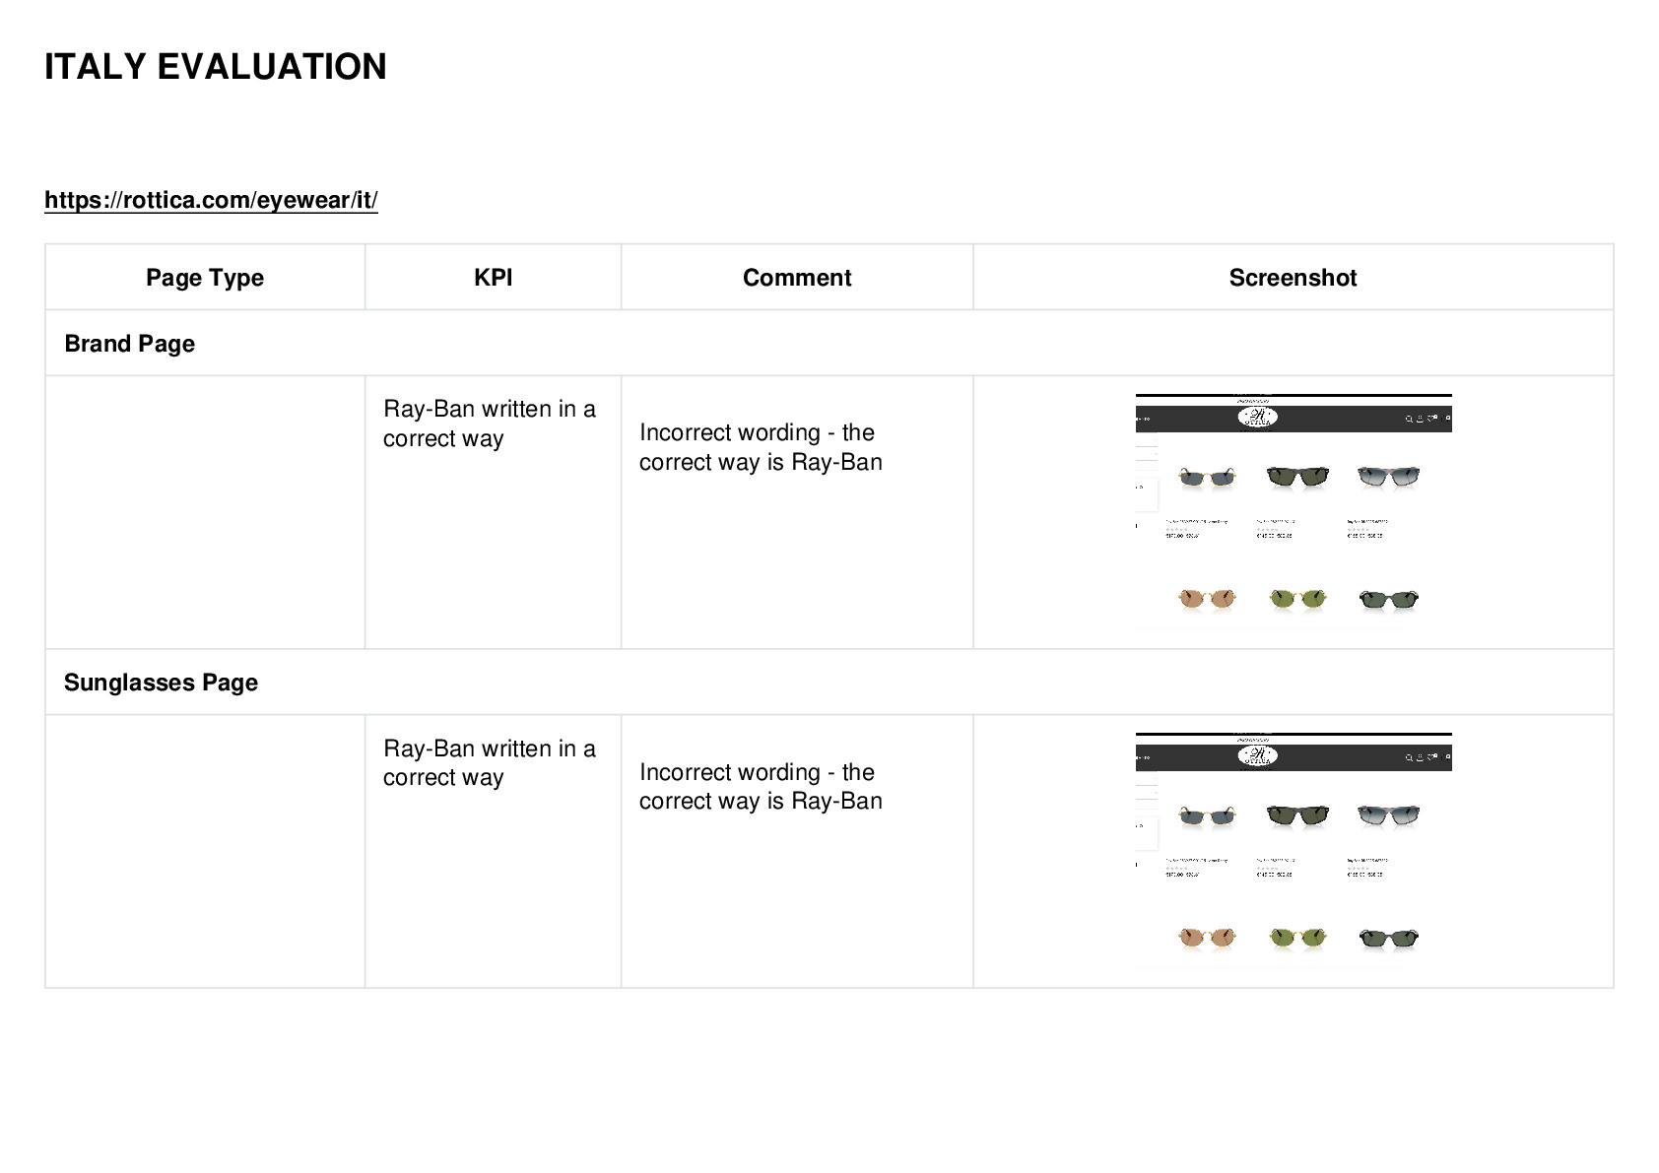Click the Rottica logo in Brand Page screenshot

pyautogui.click(x=1257, y=418)
